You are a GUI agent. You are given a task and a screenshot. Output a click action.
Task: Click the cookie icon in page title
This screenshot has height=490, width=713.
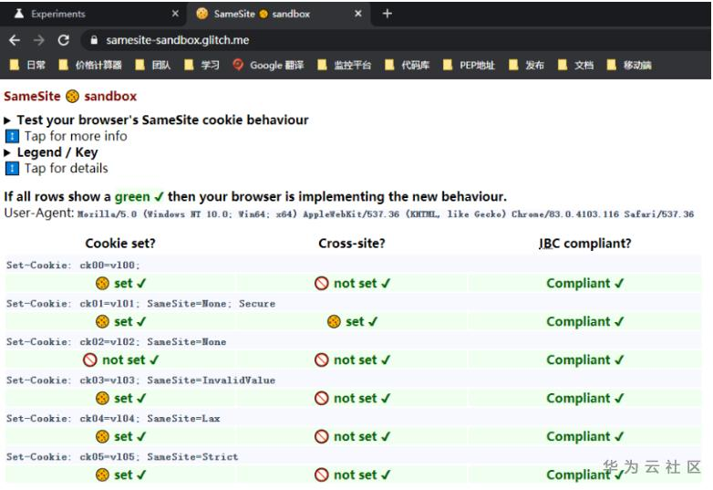pos(73,96)
